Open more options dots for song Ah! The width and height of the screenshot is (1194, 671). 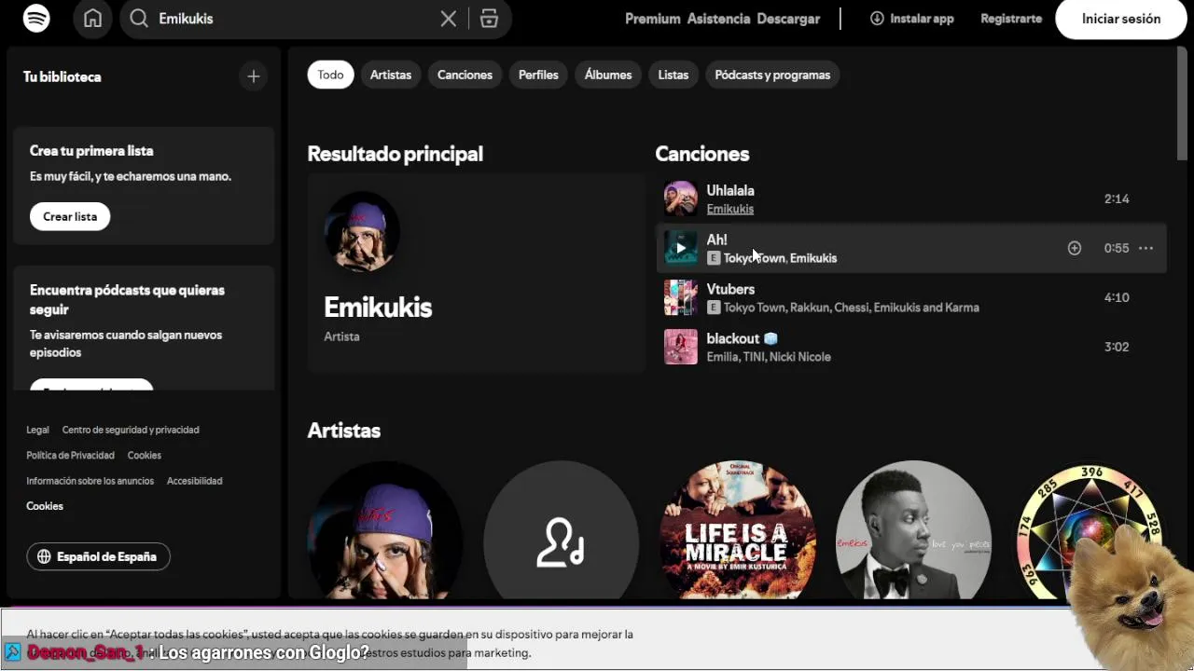pos(1146,248)
